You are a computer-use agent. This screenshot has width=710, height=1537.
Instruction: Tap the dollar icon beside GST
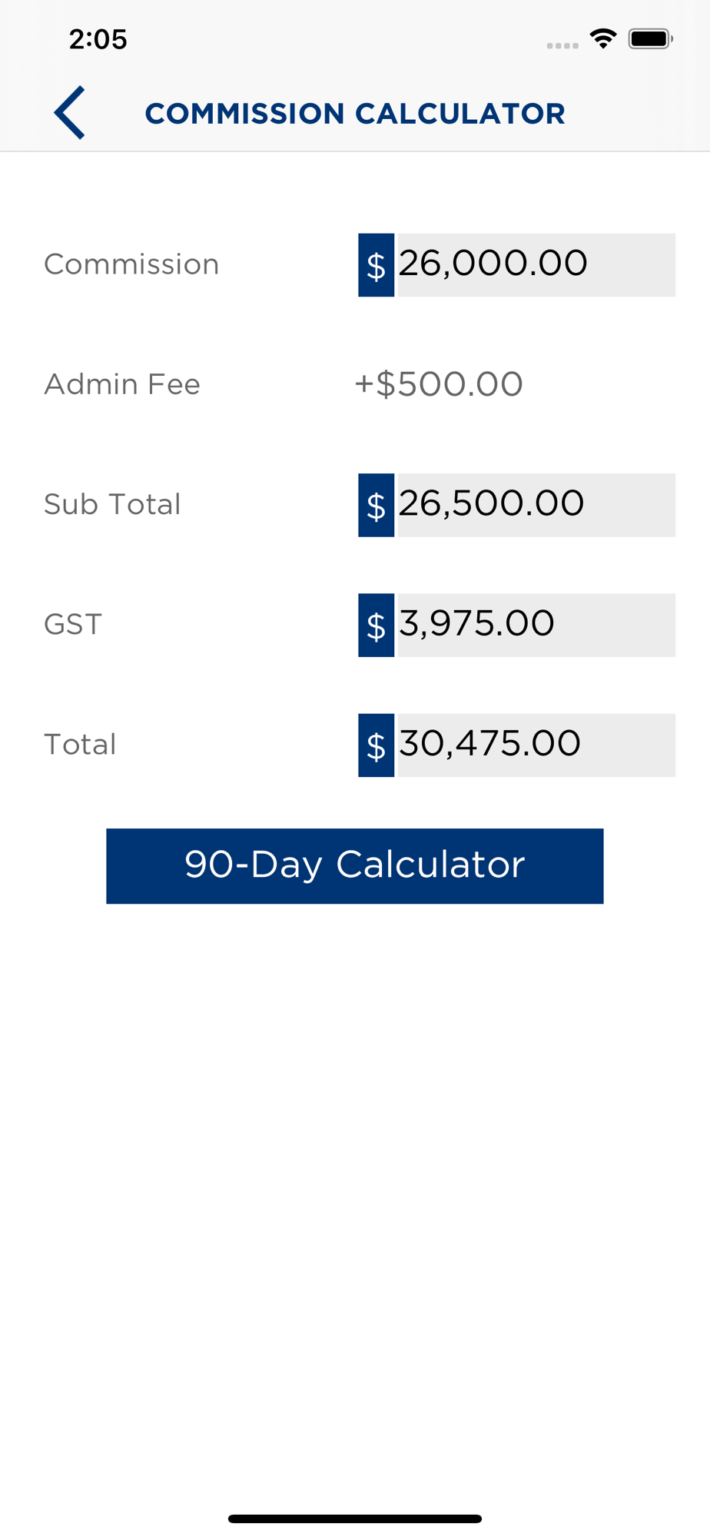tap(376, 625)
